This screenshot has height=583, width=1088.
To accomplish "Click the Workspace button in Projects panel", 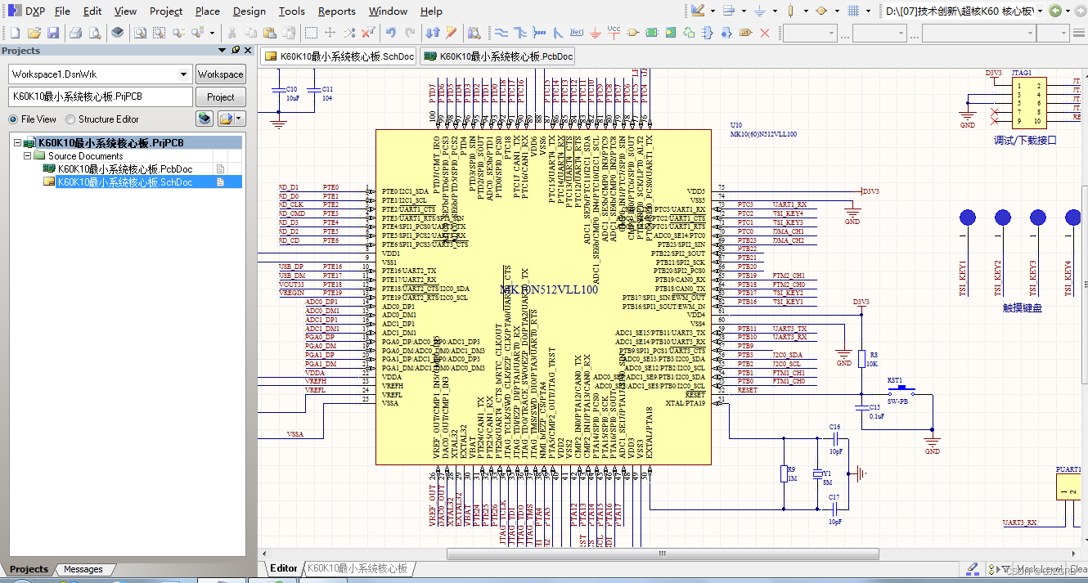I will tap(220, 74).
